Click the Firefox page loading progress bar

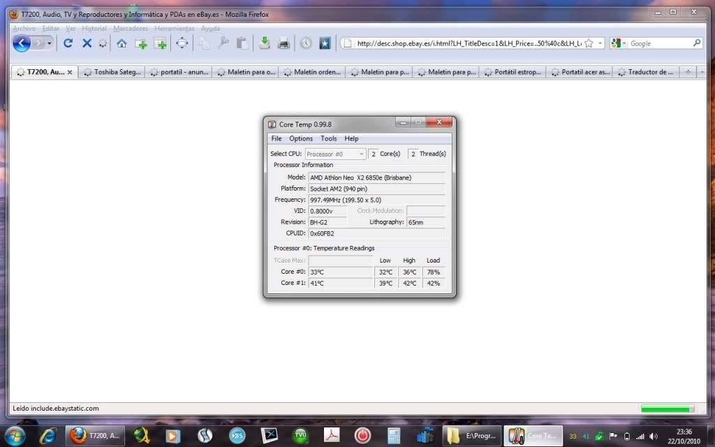(x=668, y=409)
